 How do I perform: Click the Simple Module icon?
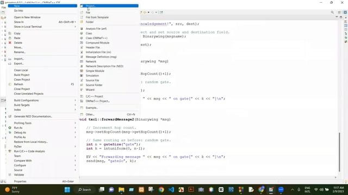click(82, 71)
